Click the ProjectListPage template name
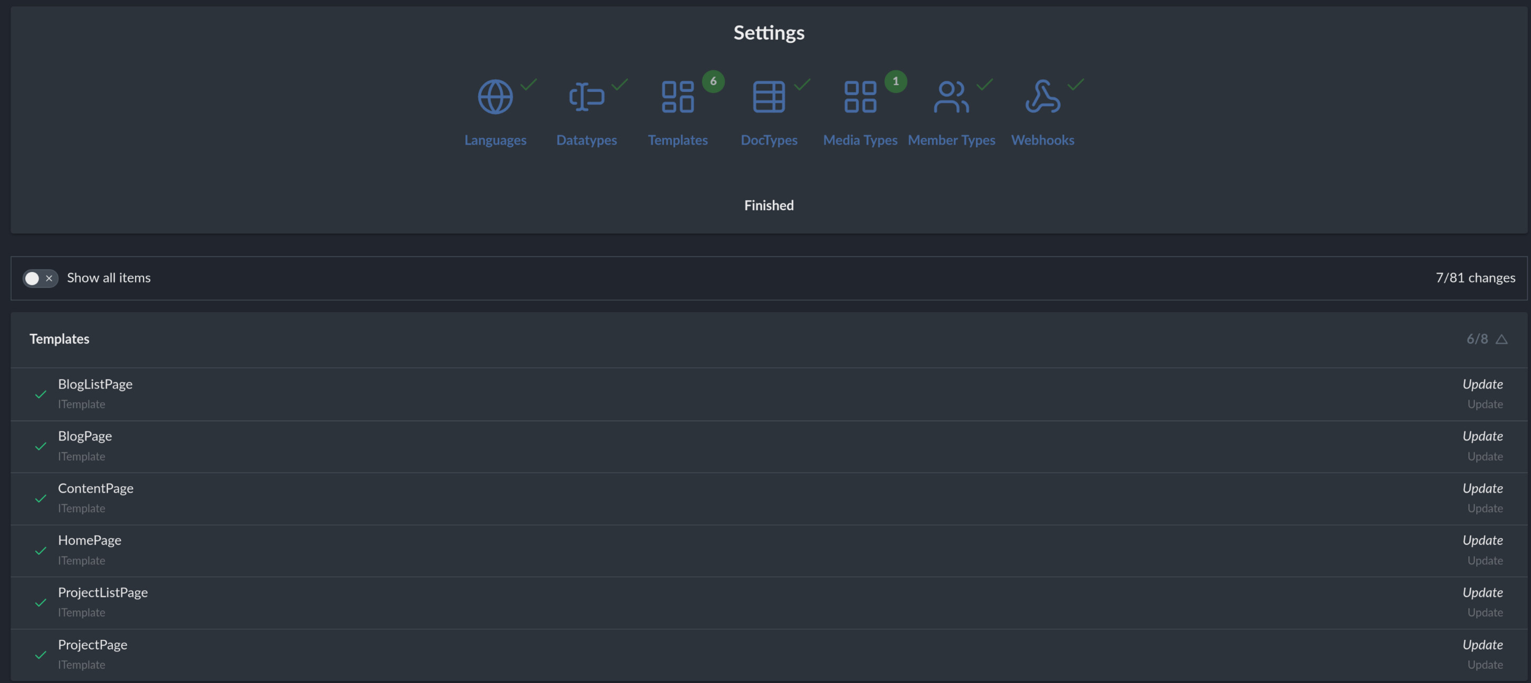Image resolution: width=1531 pixels, height=683 pixels. (x=103, y=593)
